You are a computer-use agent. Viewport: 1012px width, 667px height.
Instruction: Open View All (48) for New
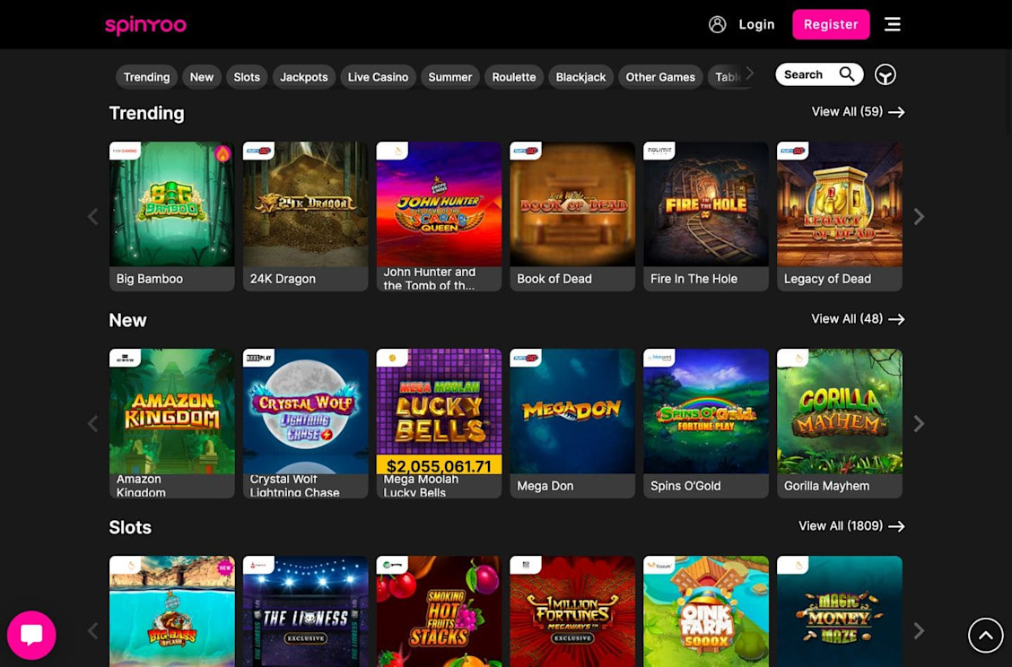pos(858,318)
